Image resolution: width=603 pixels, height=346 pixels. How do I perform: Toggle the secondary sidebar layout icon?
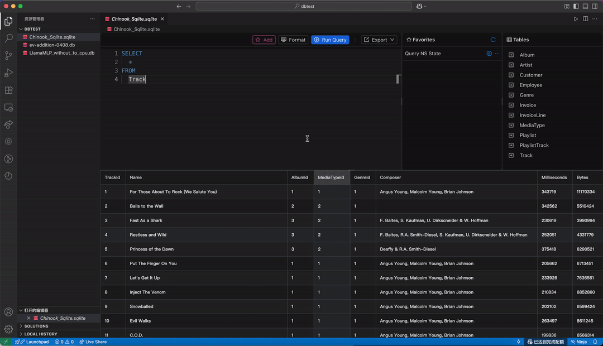[x=595, y=6]
